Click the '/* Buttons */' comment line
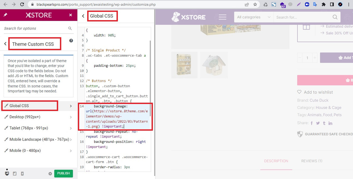This screenshot has height=179, width=353. [x=99, y=81]
